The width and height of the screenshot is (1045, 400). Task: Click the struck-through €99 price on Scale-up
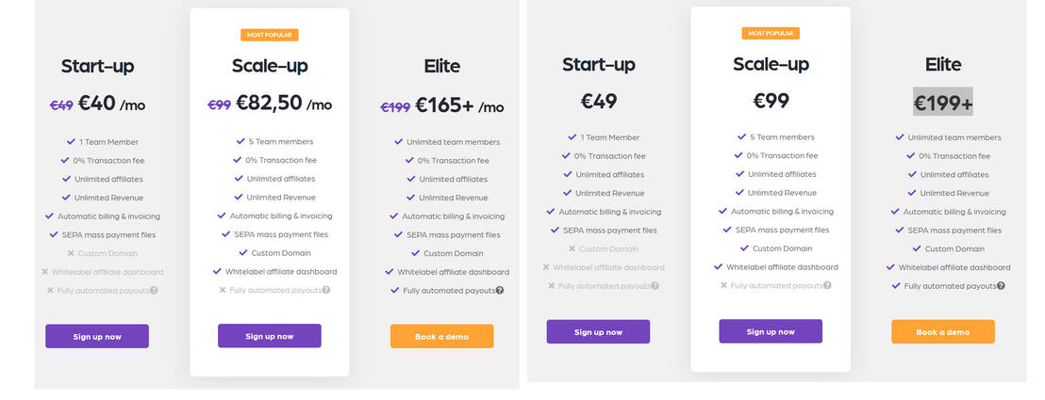click(x=219, y=104)
